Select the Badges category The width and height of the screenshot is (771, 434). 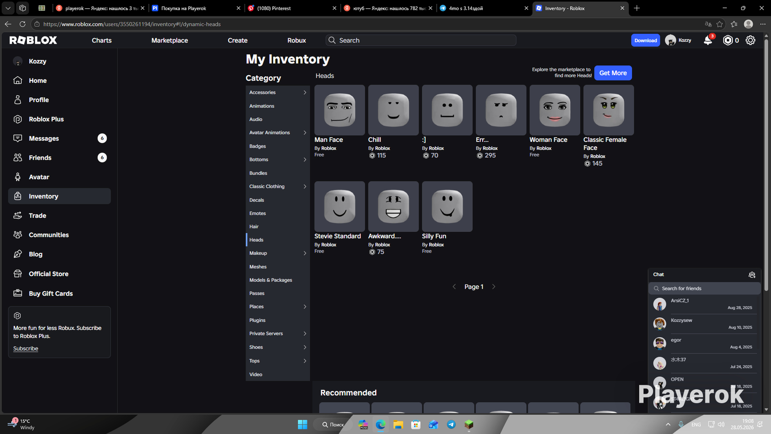[258, 146]
